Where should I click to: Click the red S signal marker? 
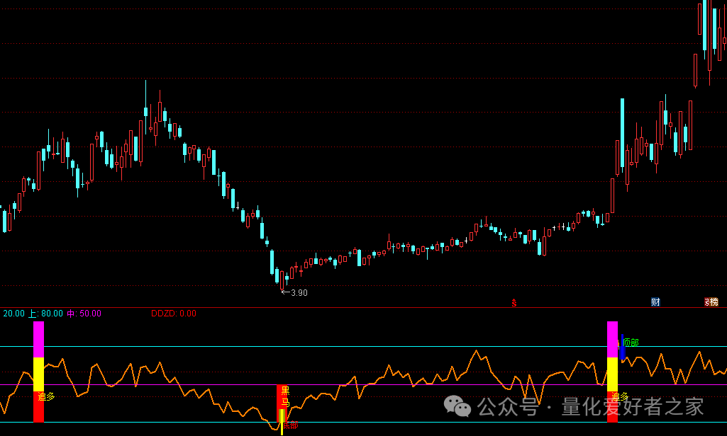(514, 303)
